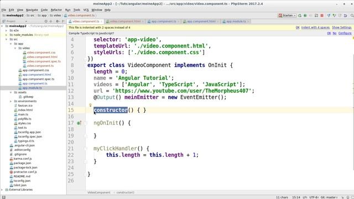The width and height of the screenshot is (354, 199).
Task: Toggle fold marker at myClickHandler line 21
Action: 85,149
